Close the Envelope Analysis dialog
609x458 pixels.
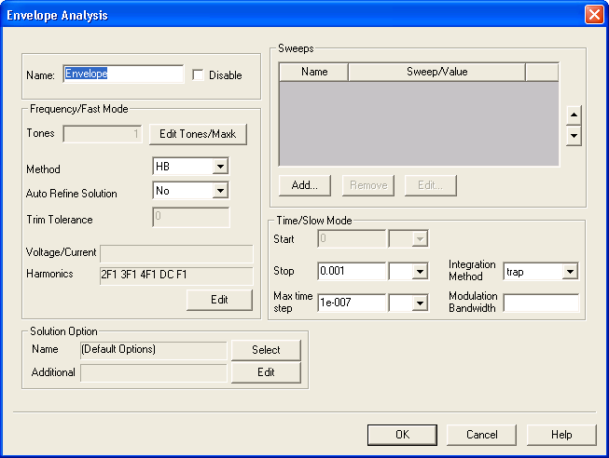click(x=594, y=15)
